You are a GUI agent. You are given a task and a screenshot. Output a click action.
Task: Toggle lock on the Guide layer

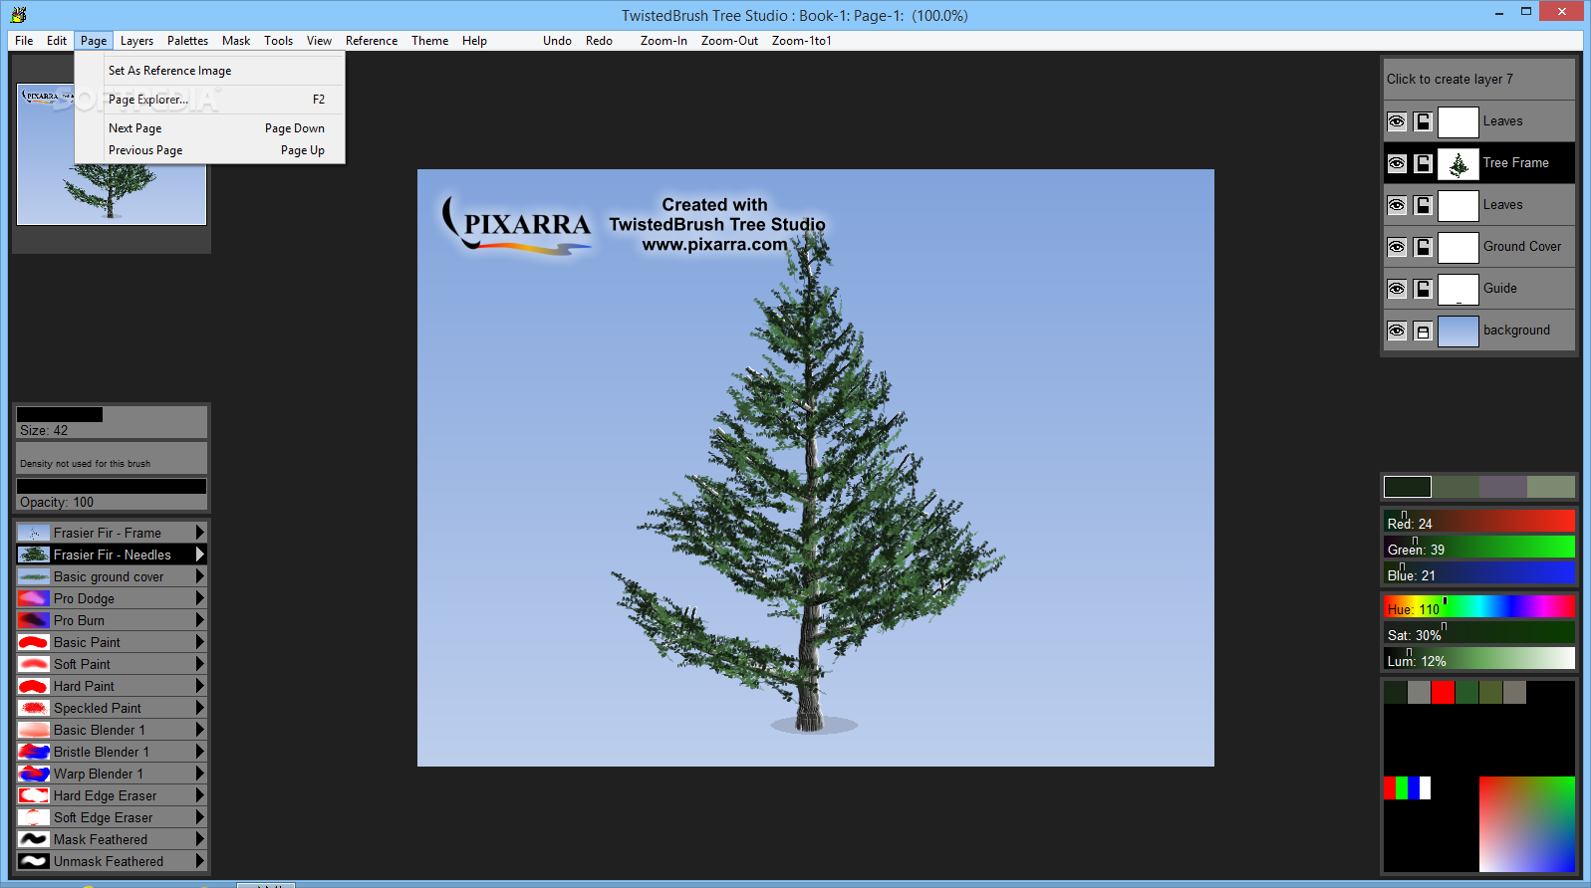point(1423,289)
